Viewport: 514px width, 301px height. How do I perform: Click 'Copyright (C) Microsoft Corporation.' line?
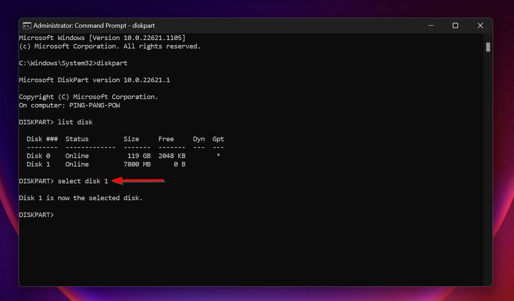[89, 97]
